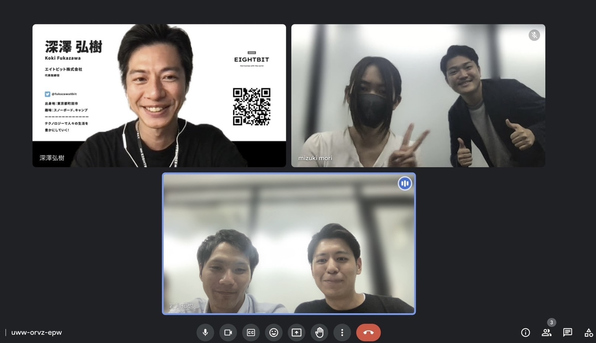
Task: Select the 深澤弘樹 video tile
Action: coord(159,96)
